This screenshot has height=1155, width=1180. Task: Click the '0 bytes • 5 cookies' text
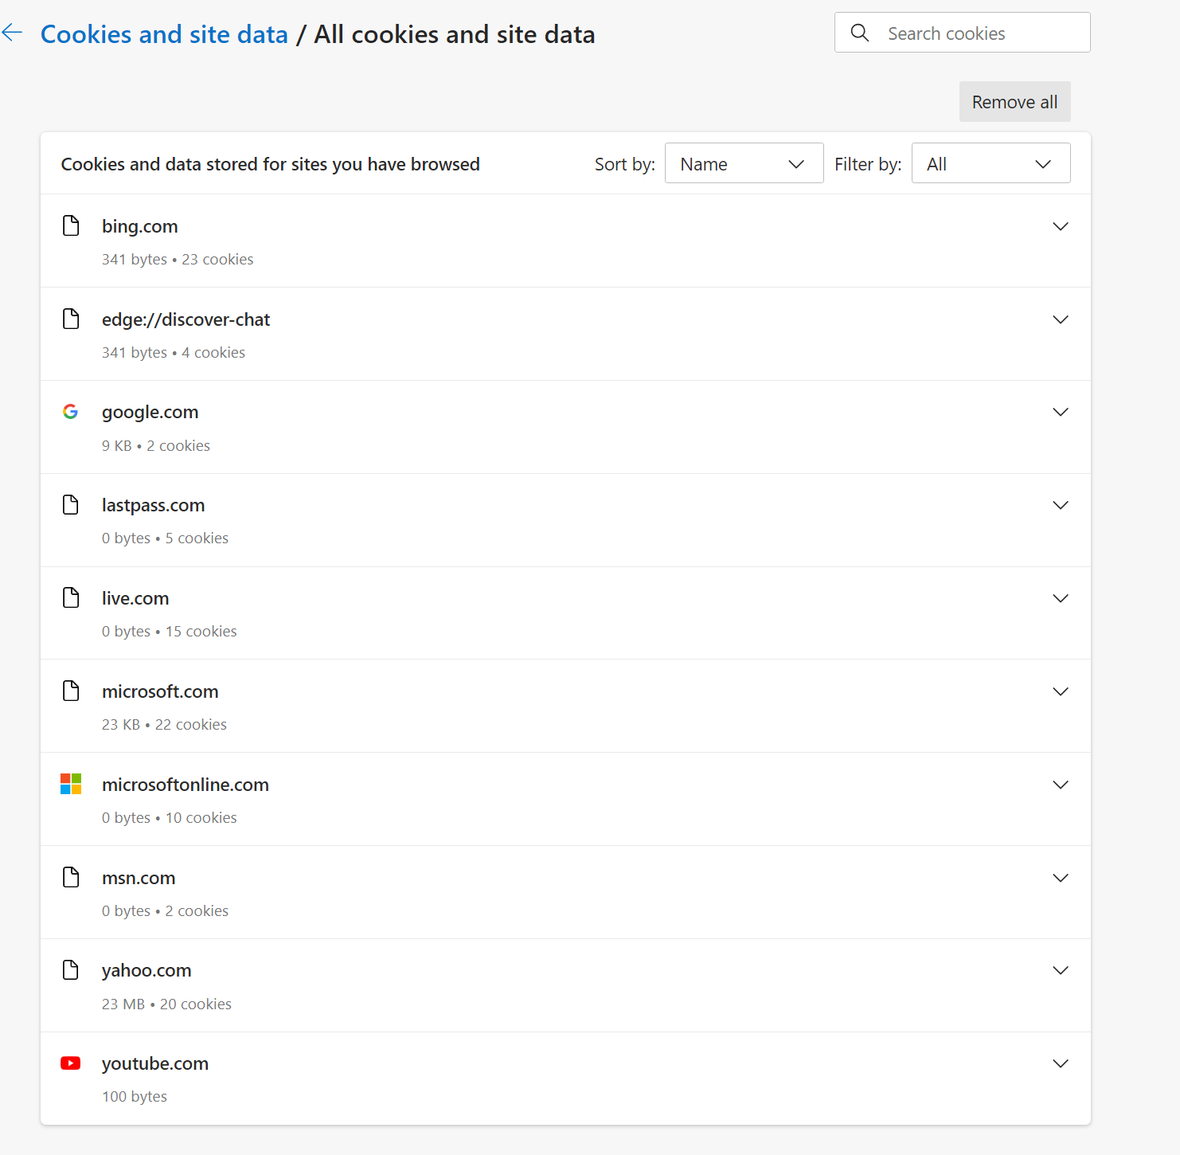[x=165, y=538]
